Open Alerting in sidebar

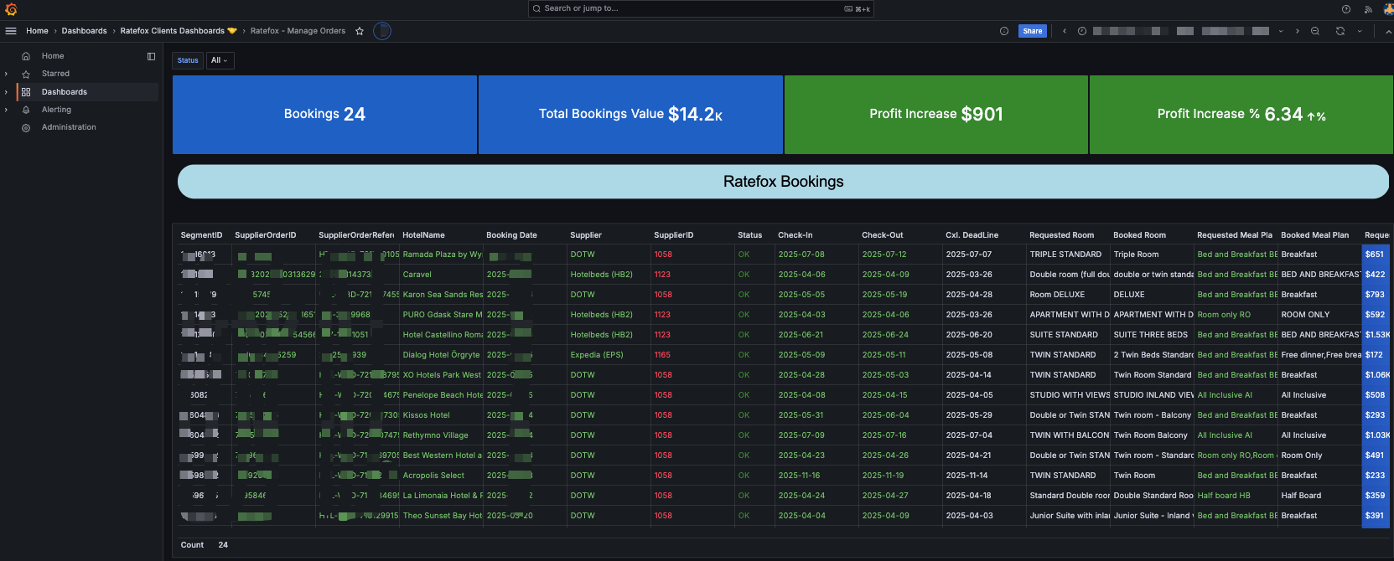56,110
